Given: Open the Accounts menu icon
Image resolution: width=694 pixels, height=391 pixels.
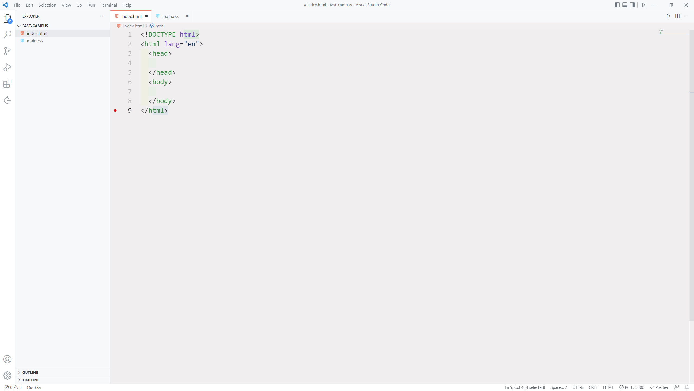Looking at the screenshot, I should [8, 359].
